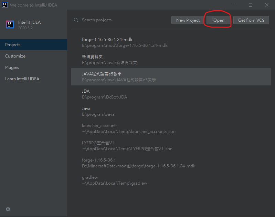The width and height of the screenshot is (275, 217).
Task: Select the Projects tab
Action: 33,44
